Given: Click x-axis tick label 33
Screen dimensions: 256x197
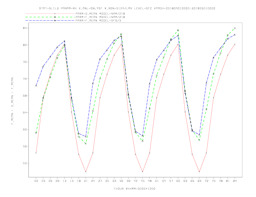Looking at the screenshot, I should click(114, 181).
